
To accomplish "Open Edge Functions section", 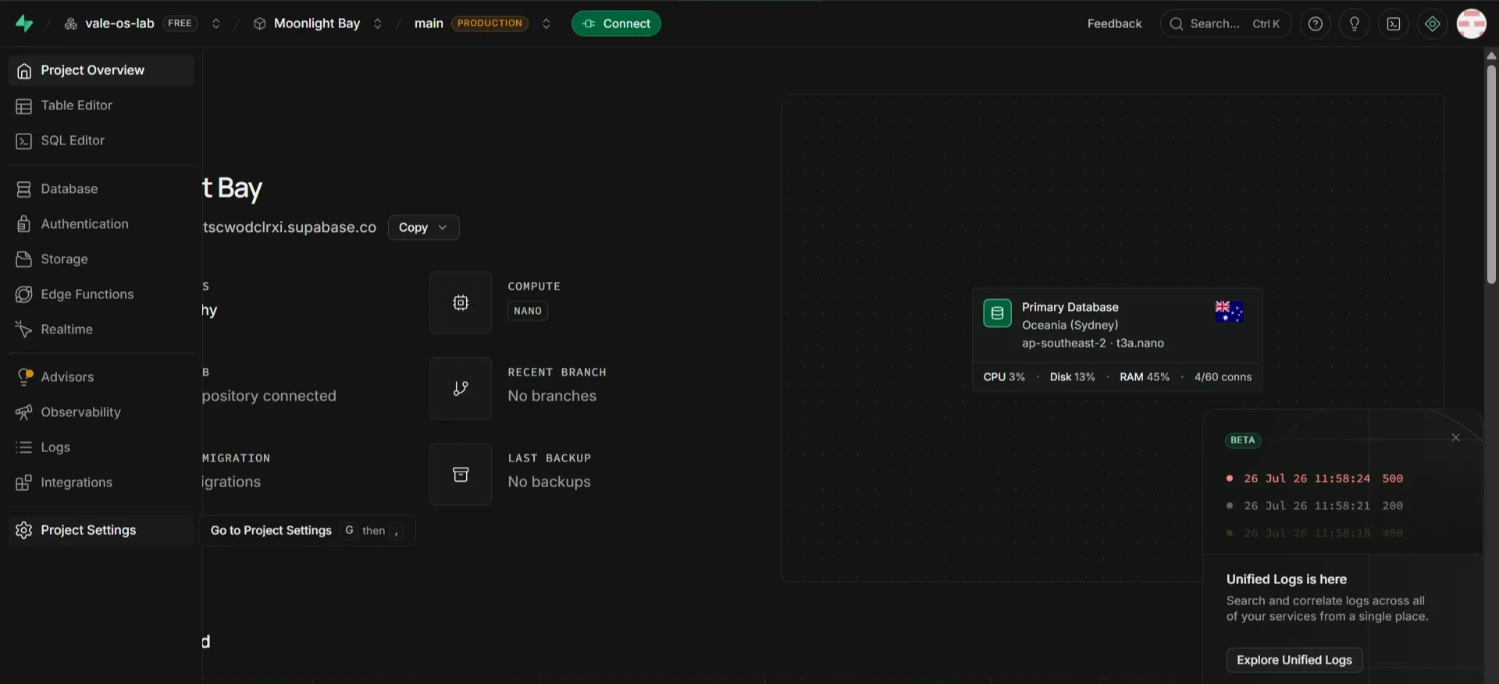I will coord(101,294).
